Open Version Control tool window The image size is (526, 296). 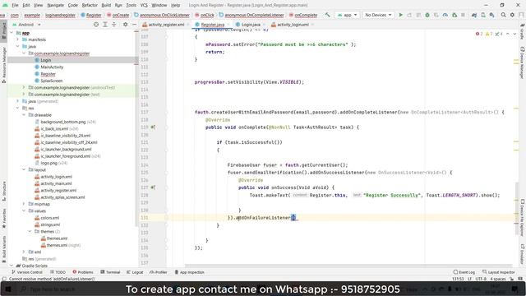click(x=27, y=272)
